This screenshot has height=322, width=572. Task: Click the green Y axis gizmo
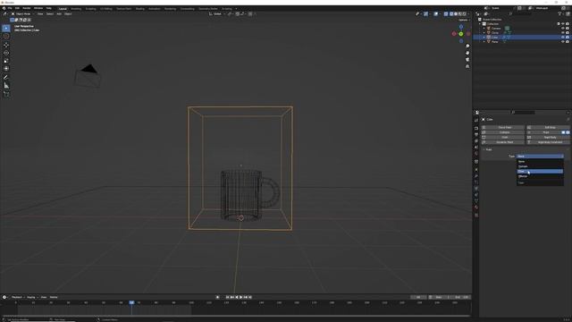click(461, 34)
